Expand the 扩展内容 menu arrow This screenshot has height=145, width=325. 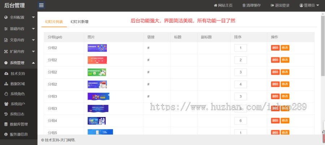(x=33, y=51)
